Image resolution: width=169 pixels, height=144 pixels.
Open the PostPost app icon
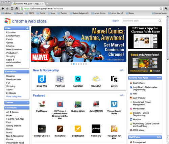coord(60,79)
